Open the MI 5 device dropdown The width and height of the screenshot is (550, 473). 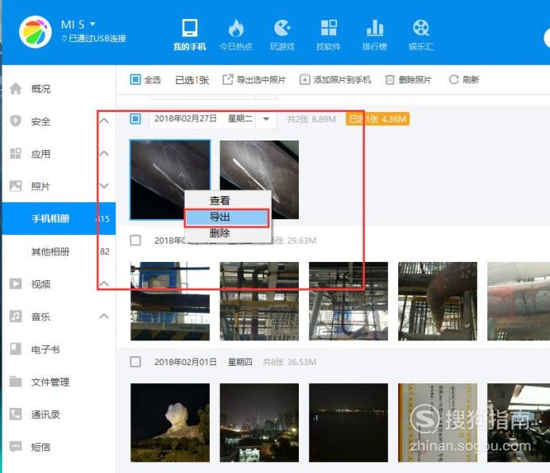pyautogui.click(x=78, y=24)
